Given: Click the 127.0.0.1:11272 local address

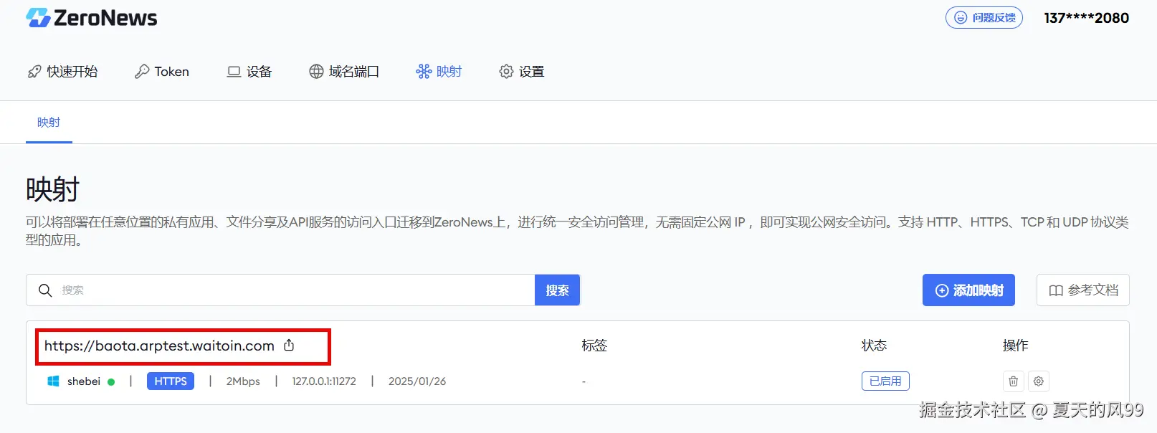Looking at the screenshot, I should 324,381.
